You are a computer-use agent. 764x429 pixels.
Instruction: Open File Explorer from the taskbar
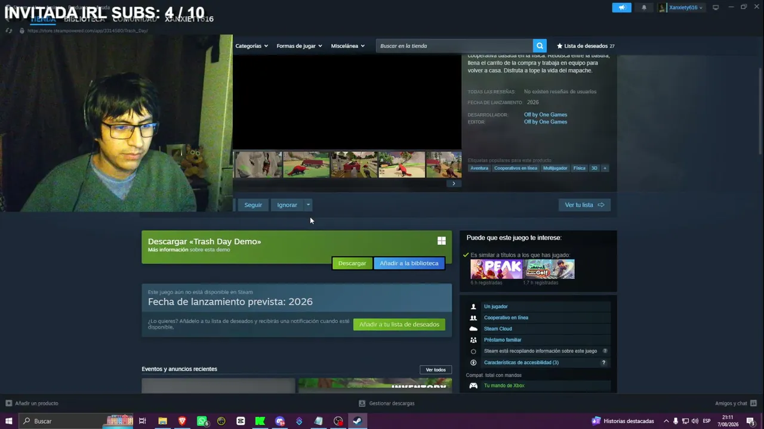[162, 421]
